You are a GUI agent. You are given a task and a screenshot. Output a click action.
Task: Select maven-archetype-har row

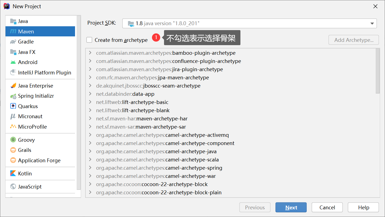coord(231,118)
